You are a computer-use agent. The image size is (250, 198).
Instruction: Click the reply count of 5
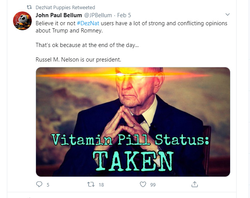(48, 185)
